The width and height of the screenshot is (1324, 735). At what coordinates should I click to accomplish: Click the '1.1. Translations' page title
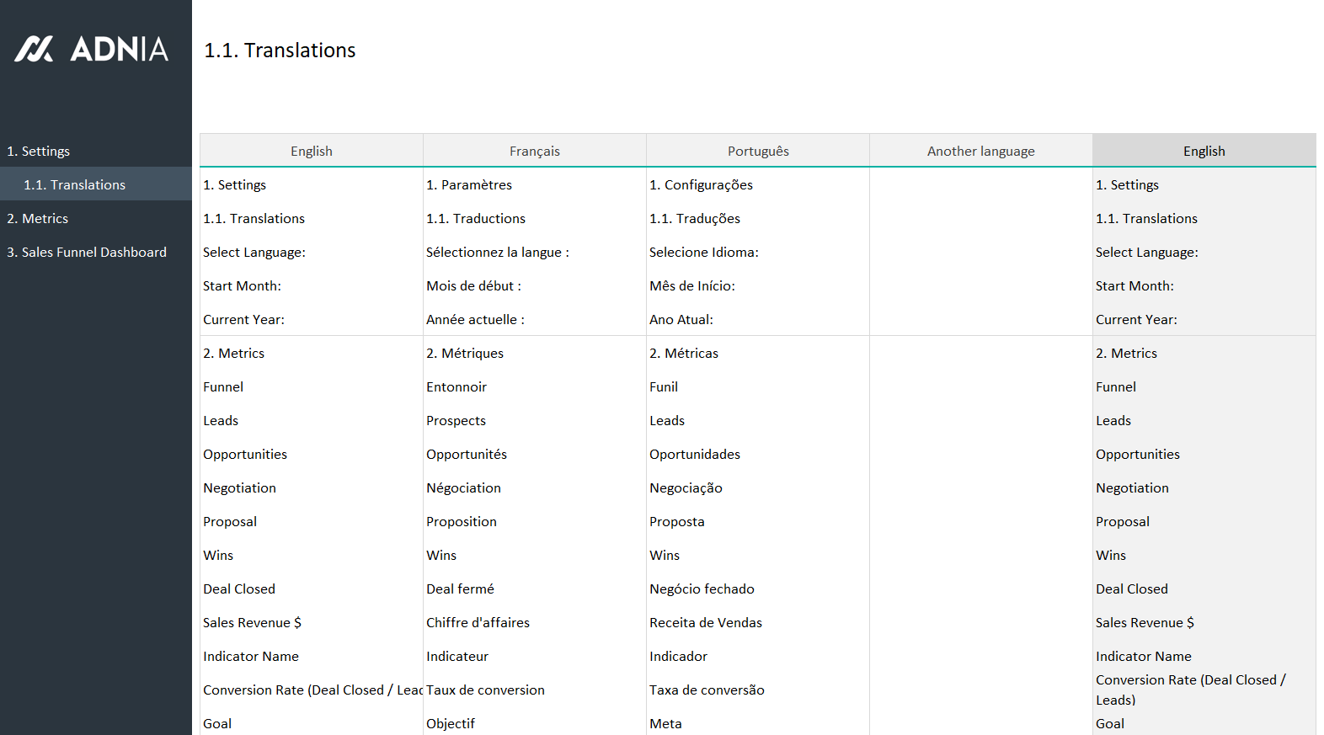(280, 51)
